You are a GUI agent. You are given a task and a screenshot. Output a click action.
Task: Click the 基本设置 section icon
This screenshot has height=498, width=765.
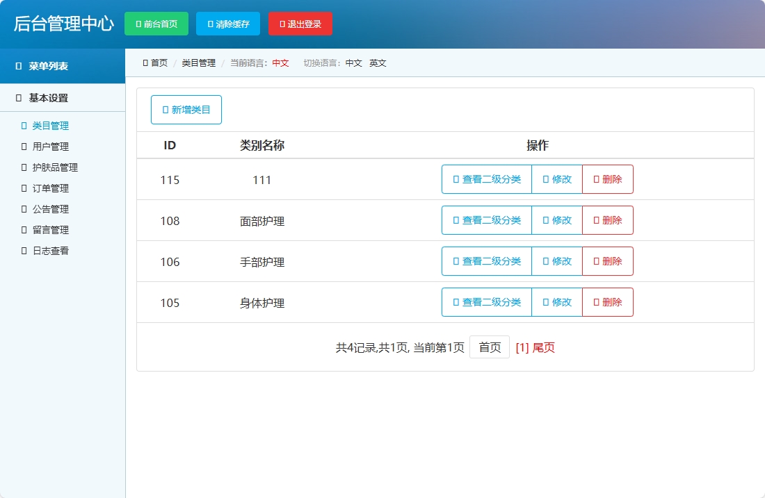19,97
